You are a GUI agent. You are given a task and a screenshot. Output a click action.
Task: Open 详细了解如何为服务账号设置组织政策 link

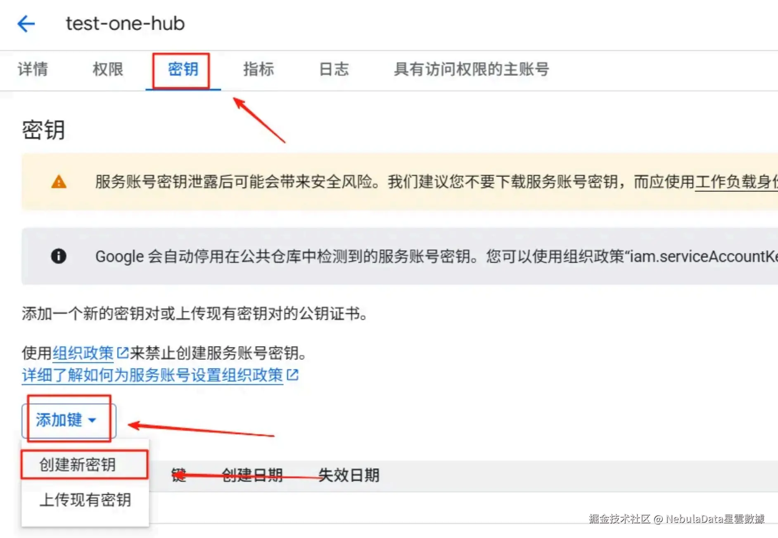(152, 375)
